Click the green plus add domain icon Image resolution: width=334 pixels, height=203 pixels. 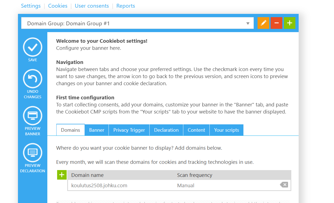pos(62,175)
